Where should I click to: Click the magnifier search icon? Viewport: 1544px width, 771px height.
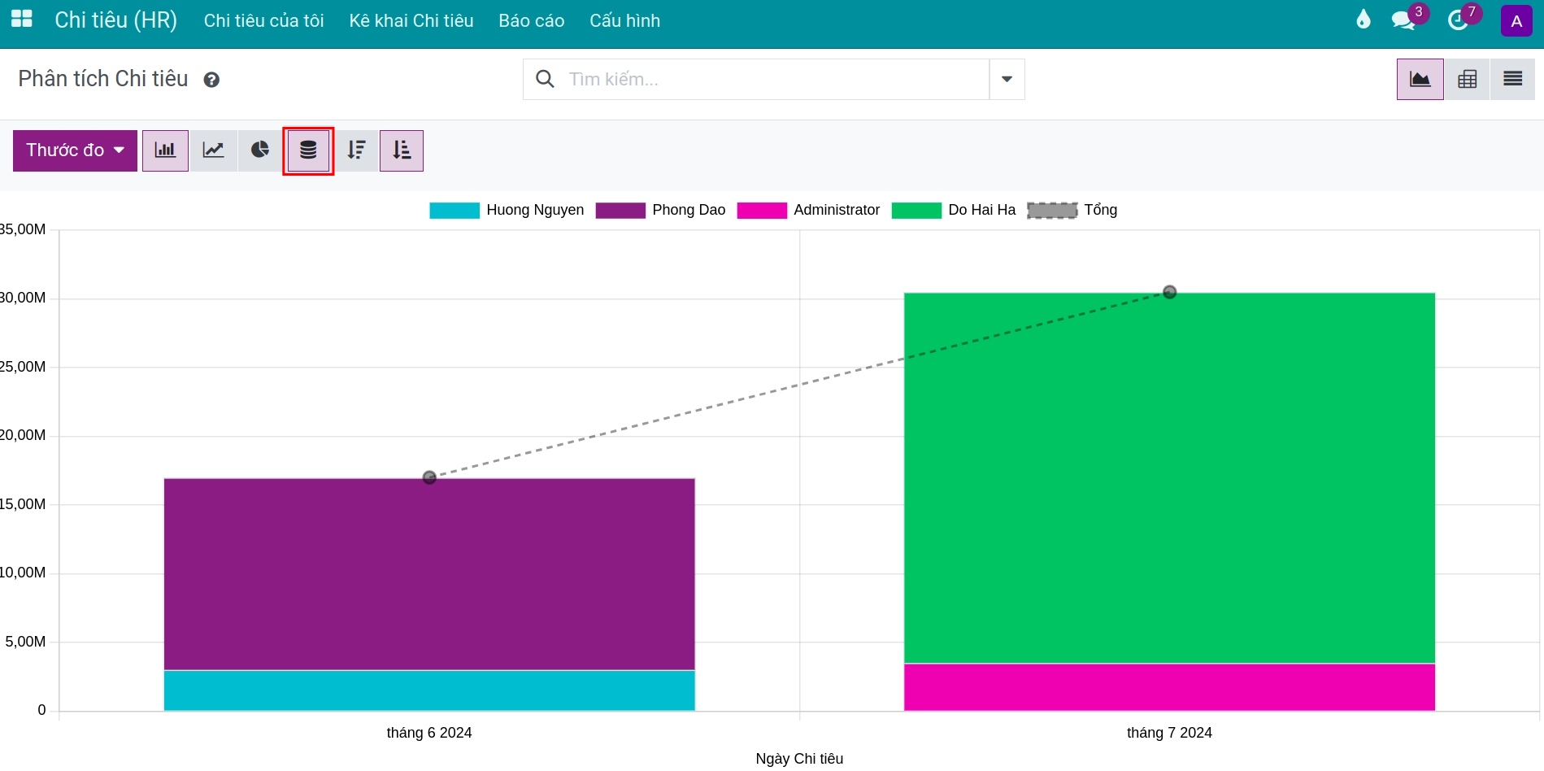click(545, 79)
